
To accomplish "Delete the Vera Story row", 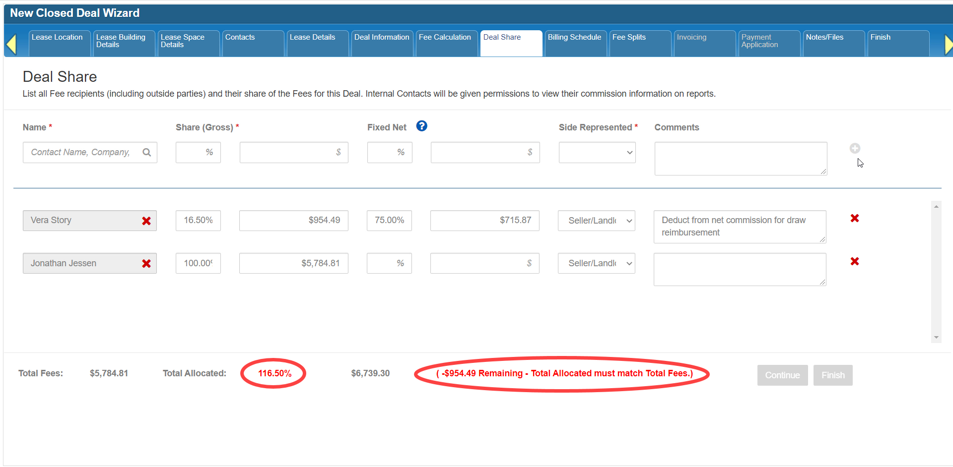I will click(x=854, y=219).
